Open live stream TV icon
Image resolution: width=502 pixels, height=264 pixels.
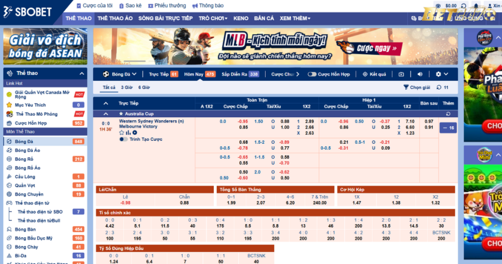[401, 74]
